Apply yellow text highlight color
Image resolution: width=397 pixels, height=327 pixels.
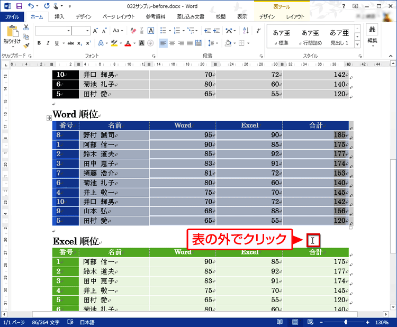pos(114,43)
